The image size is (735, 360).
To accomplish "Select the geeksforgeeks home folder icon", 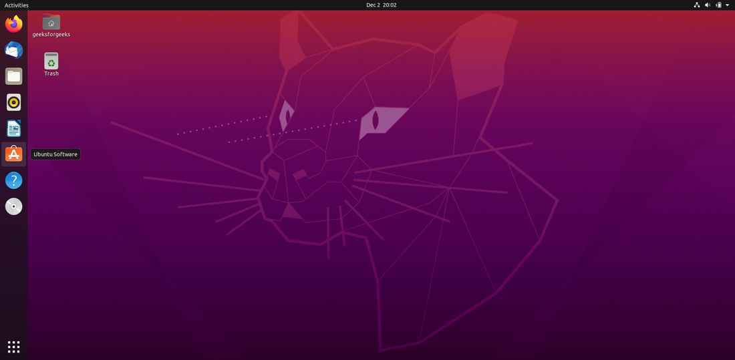I will (51, 21).
